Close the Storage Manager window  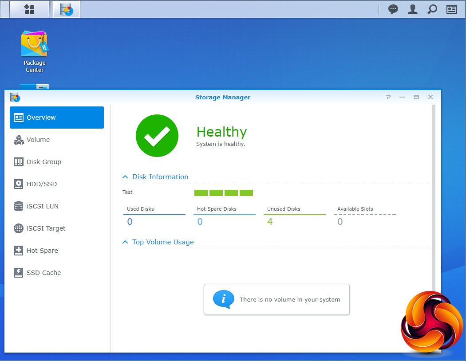click(x=430, y=97)
